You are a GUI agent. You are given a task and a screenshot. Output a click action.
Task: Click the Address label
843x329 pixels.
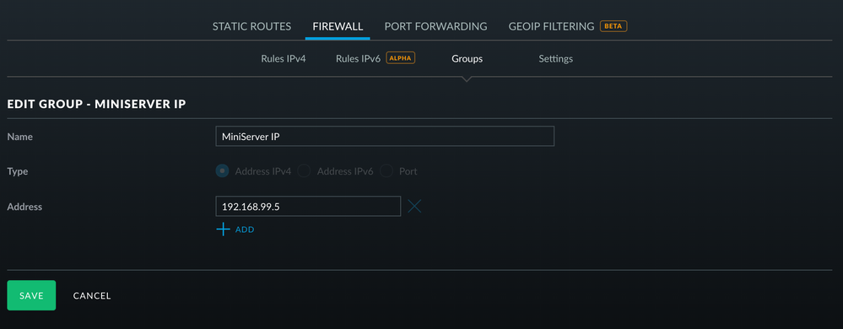[24, 207]
